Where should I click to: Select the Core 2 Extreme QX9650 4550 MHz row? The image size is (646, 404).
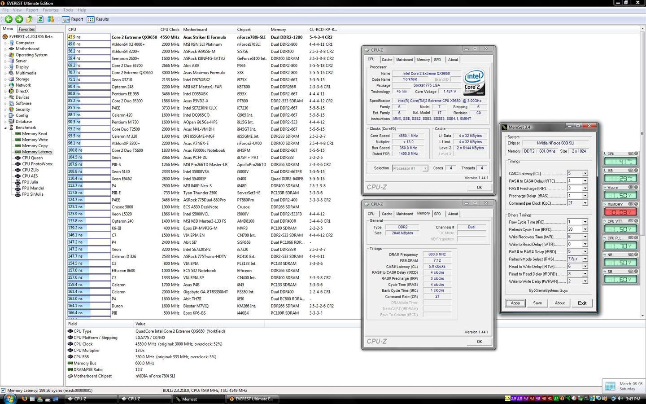tap(203, 37)
